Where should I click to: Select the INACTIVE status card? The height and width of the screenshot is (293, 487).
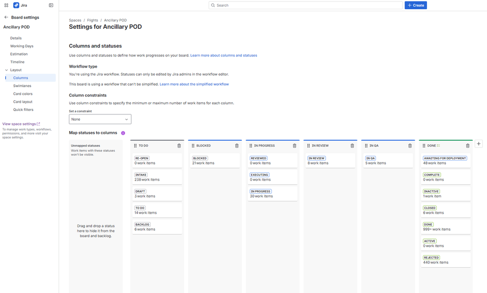click(x=446, y=194)
